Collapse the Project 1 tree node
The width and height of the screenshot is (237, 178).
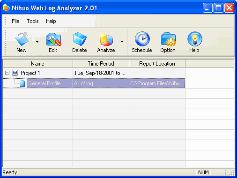[x=7, y=73]
